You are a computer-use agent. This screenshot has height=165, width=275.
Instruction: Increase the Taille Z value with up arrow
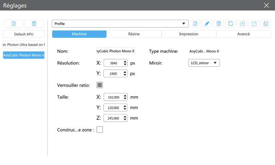pyautogui.click(x=125, y=116)
